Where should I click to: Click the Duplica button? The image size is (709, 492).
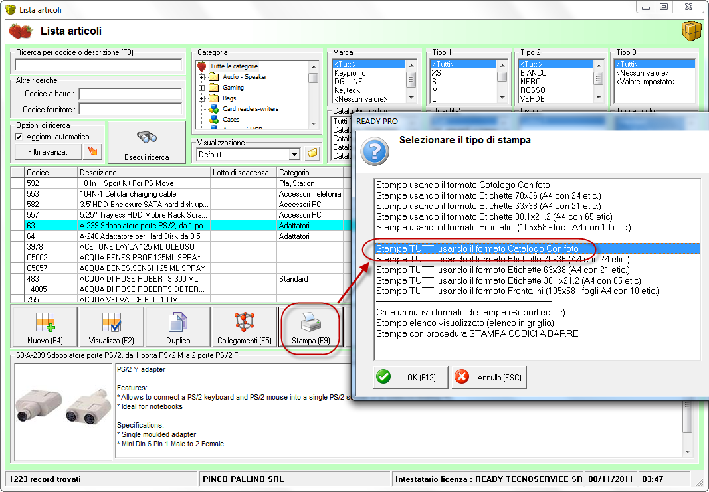[x=177, y=327]
